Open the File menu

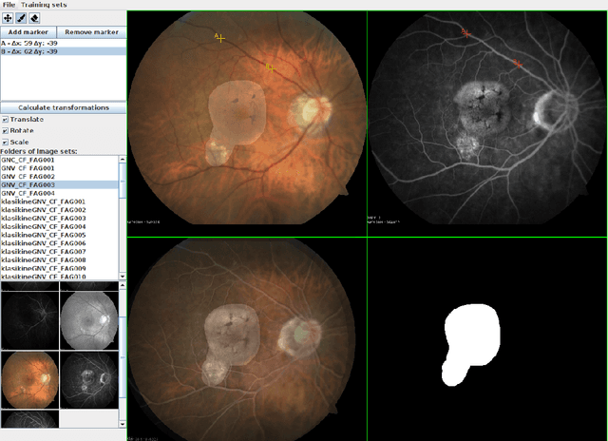[9, 5]
